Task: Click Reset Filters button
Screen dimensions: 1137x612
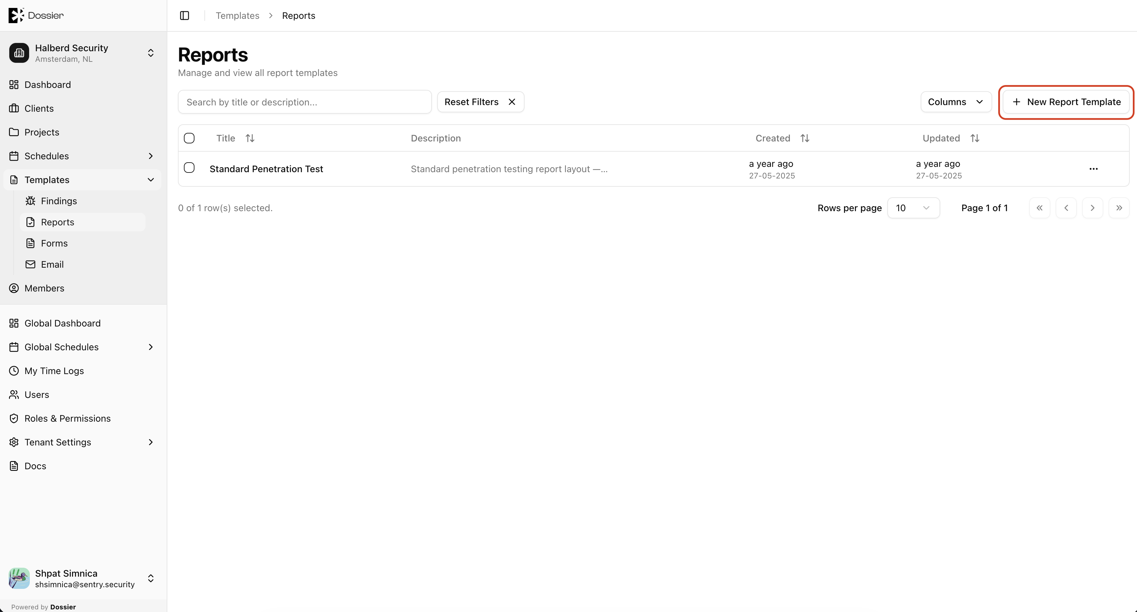Action: 480,102
